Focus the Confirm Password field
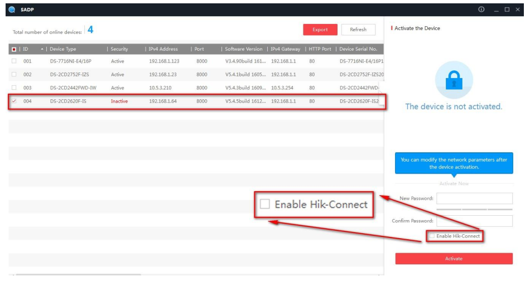Image resolution: width=530 pixels, height=281 pixels. (x=475, y=221)
